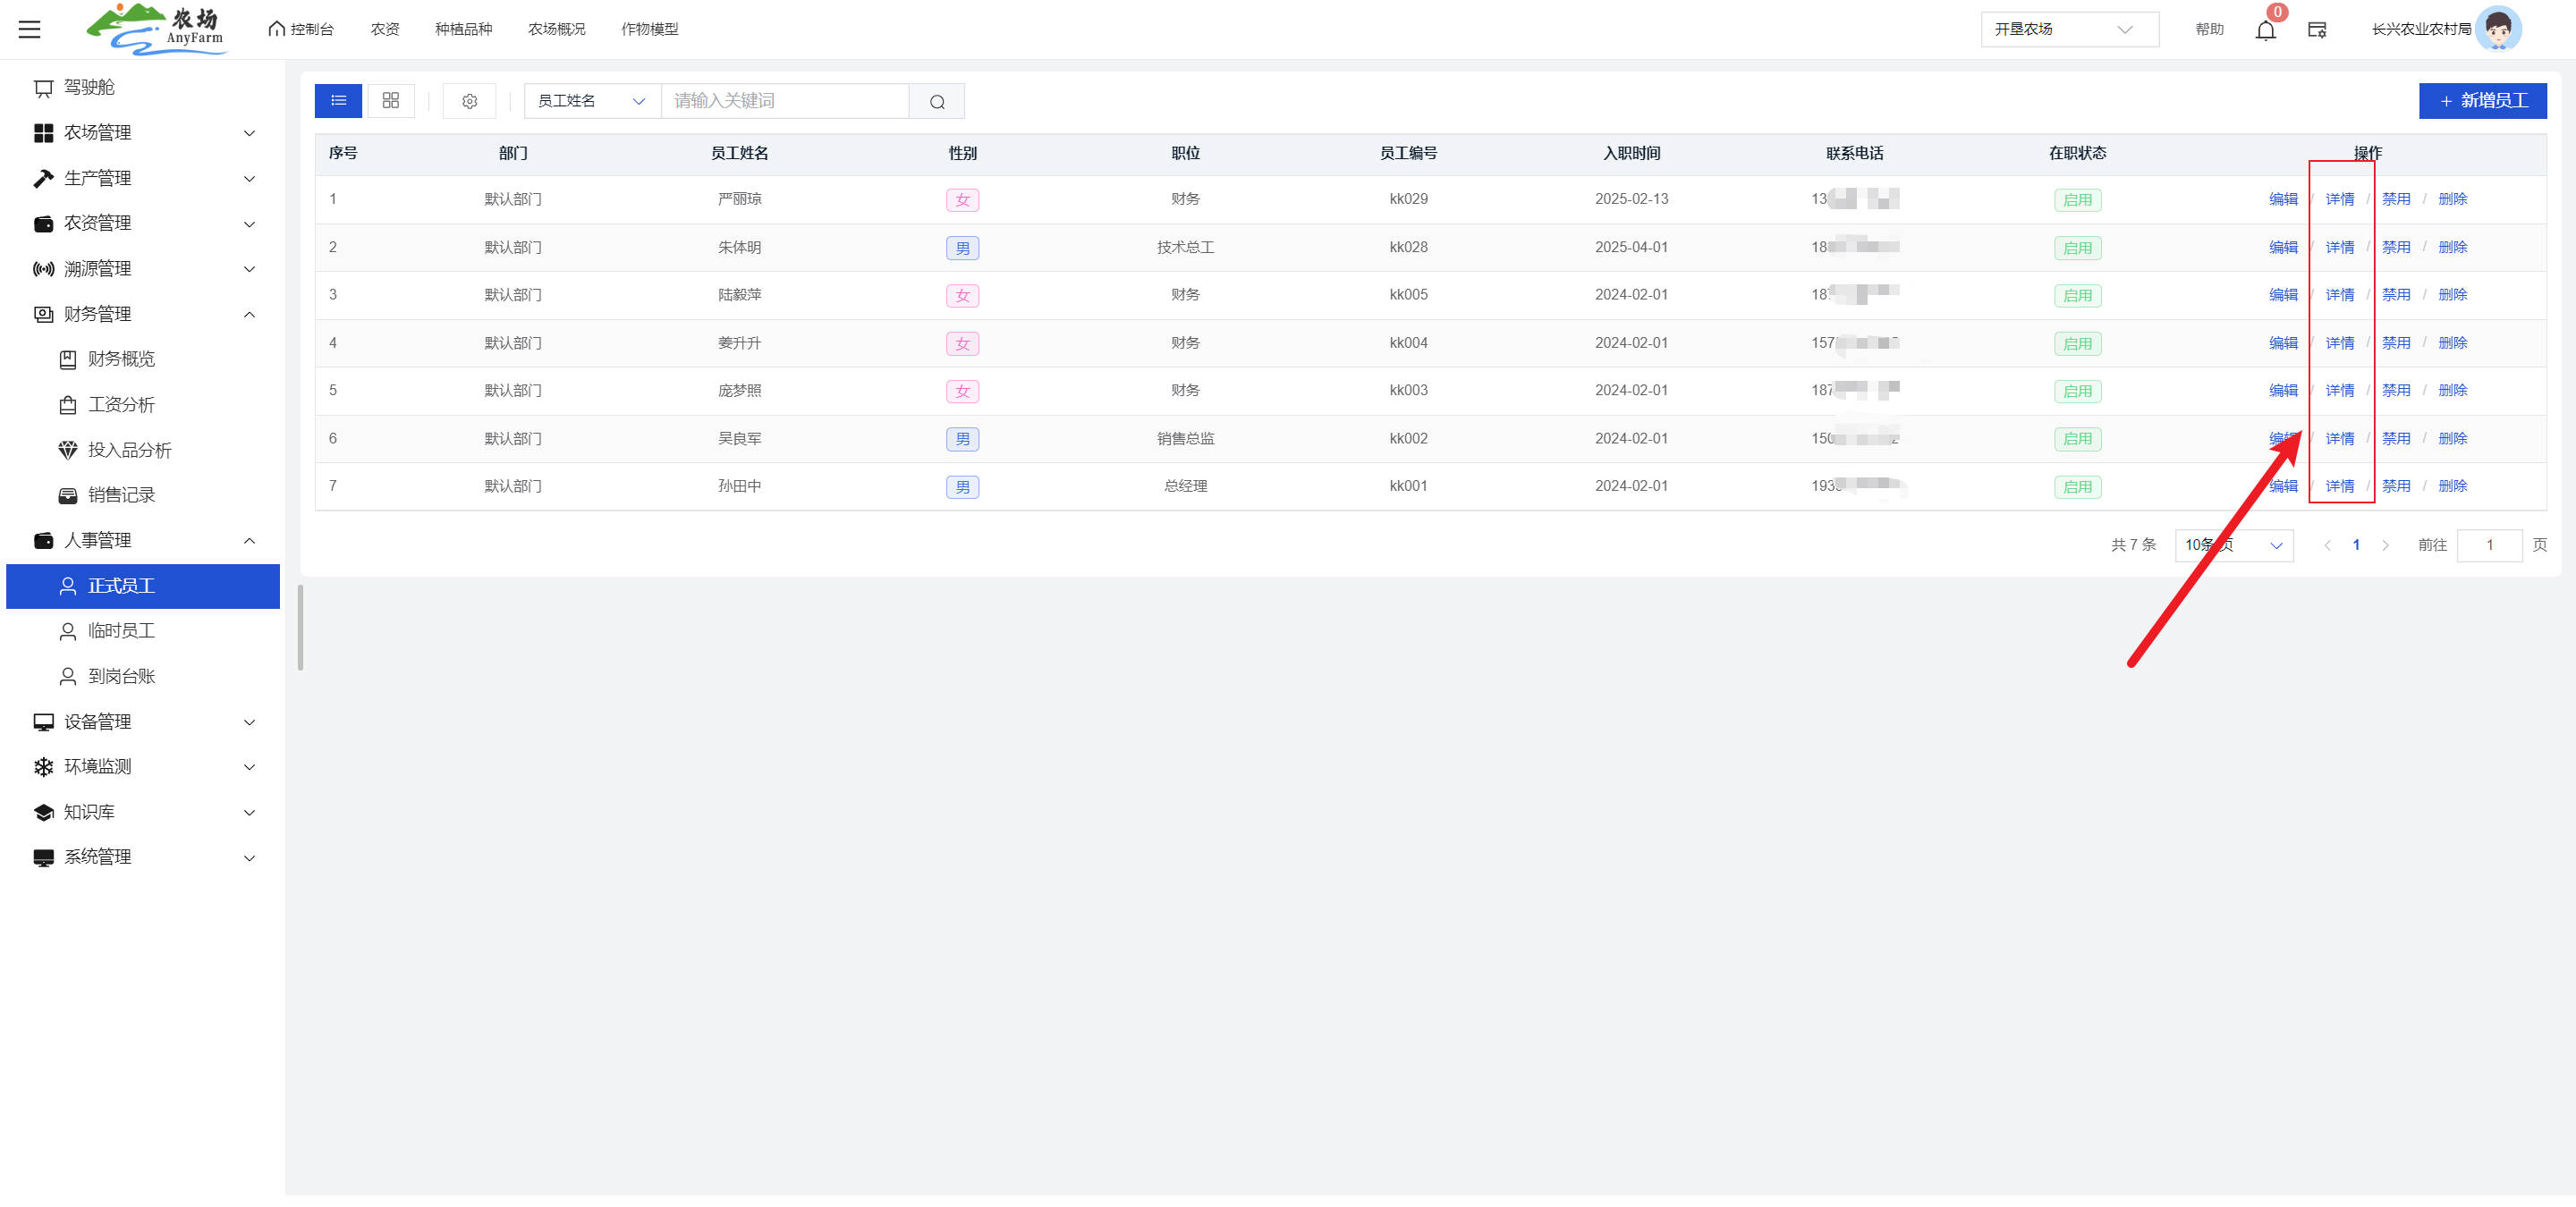Click the hamburger menu collapse icon
The width and height of the screenshot is (2576, 1207).
pos(30,29)
